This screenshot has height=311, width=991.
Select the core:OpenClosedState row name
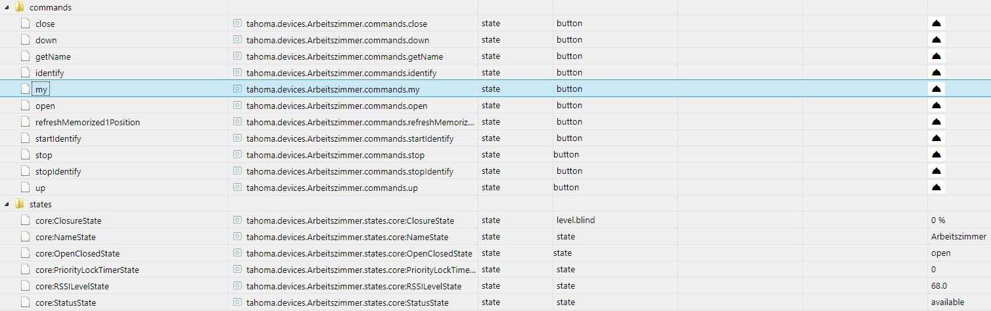[x=78, y=253]
